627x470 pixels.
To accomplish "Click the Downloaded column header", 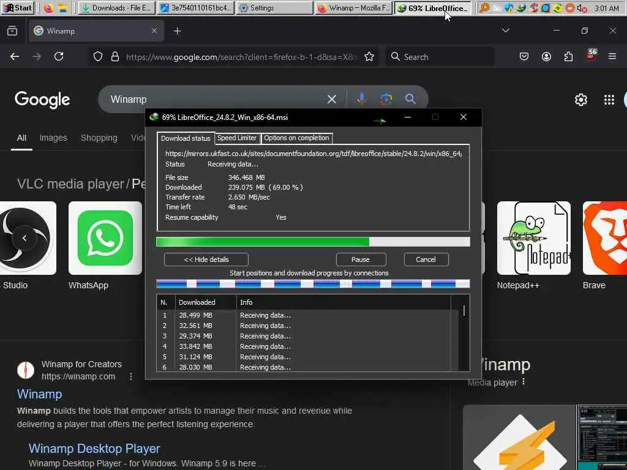I will (x=206, y=302).
